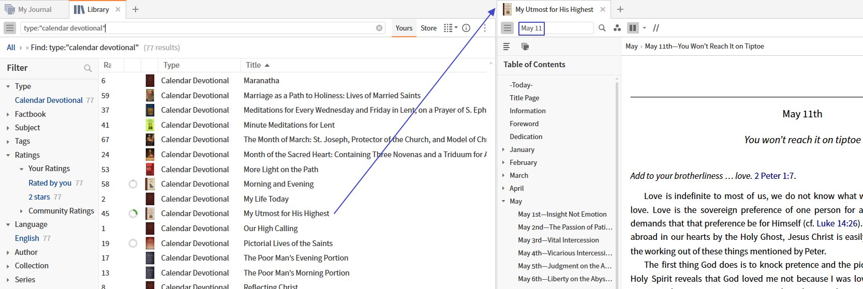Image resolution: width=863 pixels, height=289 pixels.
Task: Show the contents list icon
Action: (507, 47)
